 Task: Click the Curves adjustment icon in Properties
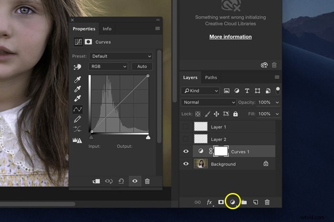(78, 42)
